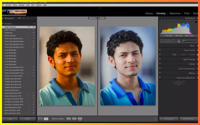Select the Spot Removal tool
This screenshot has height=125, width=200.
[x=169, y=41]
